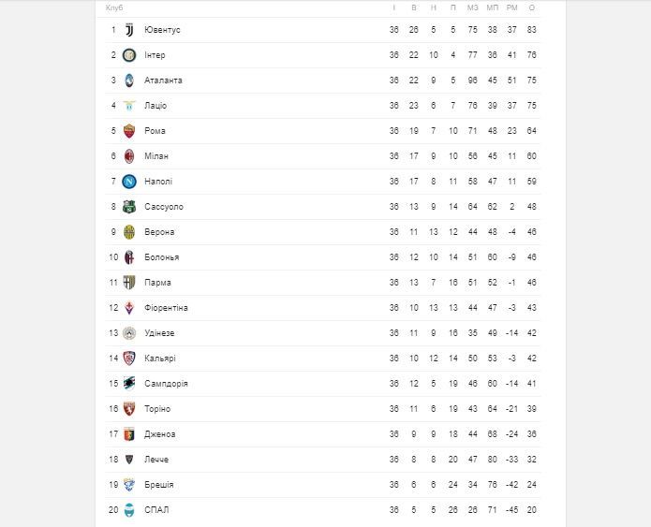Click the Juventus club crest icon
Screen dimensions: 651x527
[129, 30]
